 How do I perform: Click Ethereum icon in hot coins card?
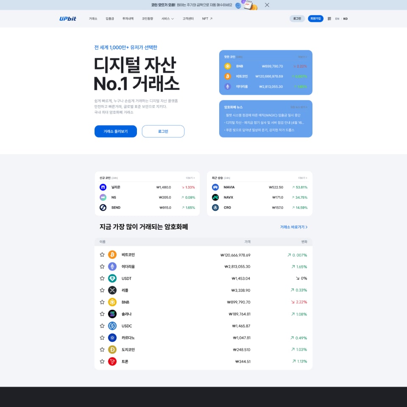point(228,86)
